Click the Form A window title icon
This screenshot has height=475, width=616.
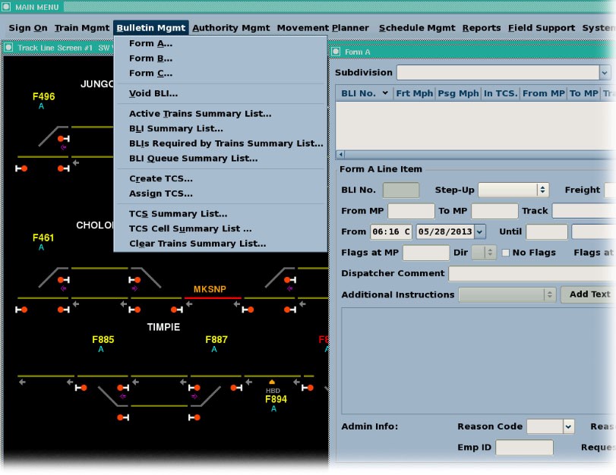[x=336, y=52]
